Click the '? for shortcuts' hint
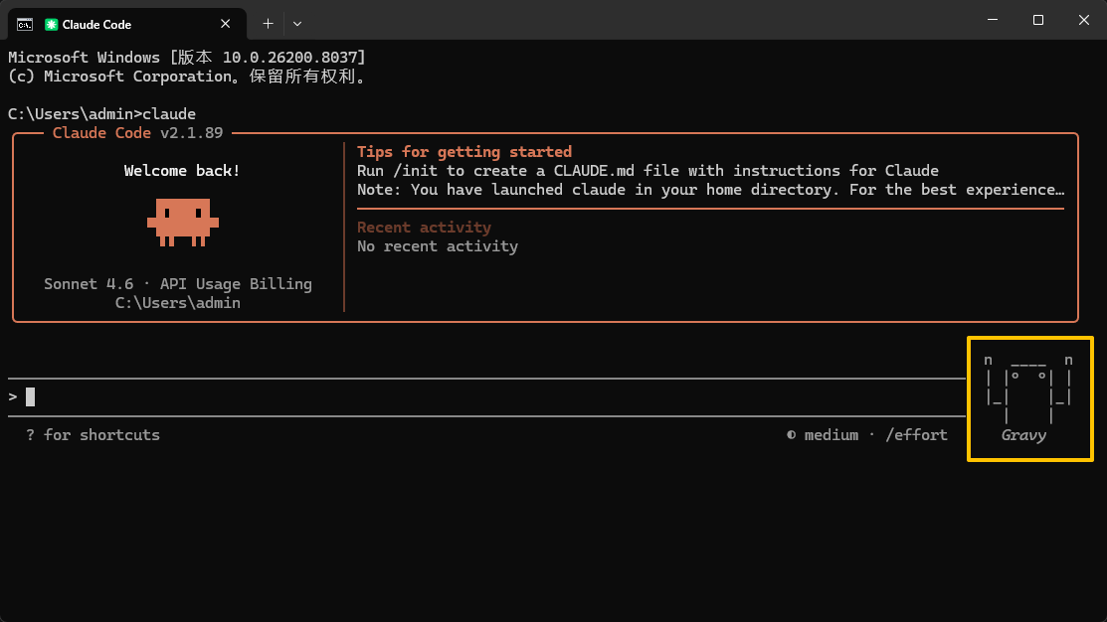Screen dimensions: 1107x622 pyautogui.click(x=93, y=435)
